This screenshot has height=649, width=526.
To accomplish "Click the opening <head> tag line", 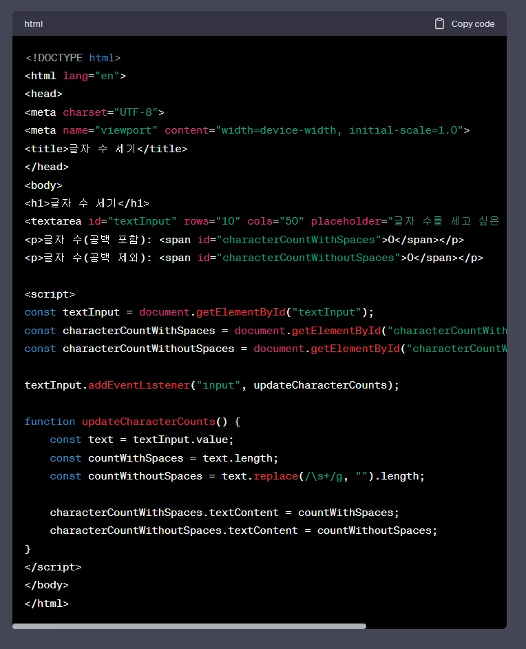I will [43, 94].
